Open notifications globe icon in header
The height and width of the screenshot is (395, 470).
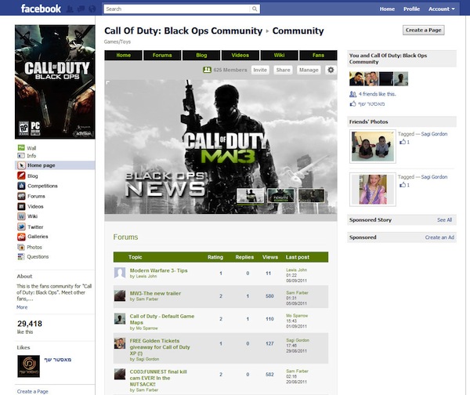point(92,9)
